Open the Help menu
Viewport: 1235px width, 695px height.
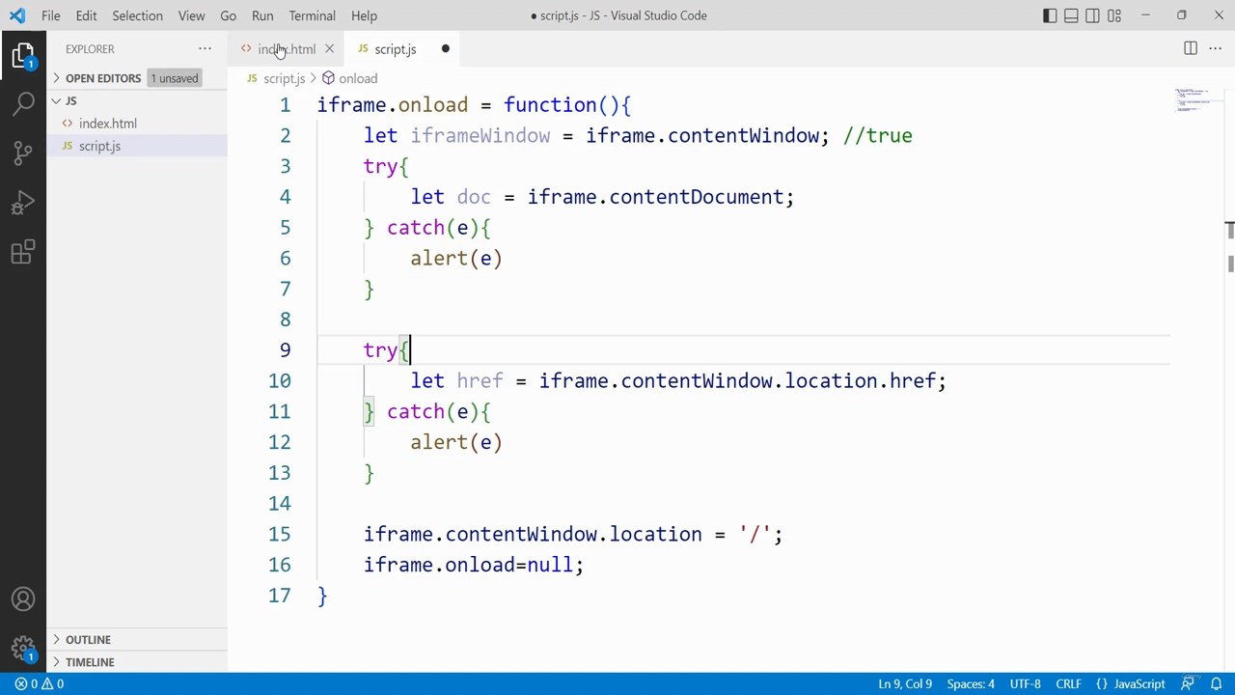[364, 15]
